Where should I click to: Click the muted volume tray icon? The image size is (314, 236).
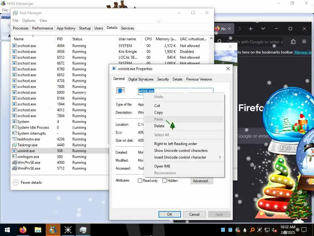(274, 230)
